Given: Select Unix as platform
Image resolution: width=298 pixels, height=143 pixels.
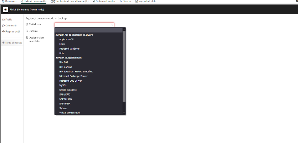Looking at the screenshot, I should point(88,53).
